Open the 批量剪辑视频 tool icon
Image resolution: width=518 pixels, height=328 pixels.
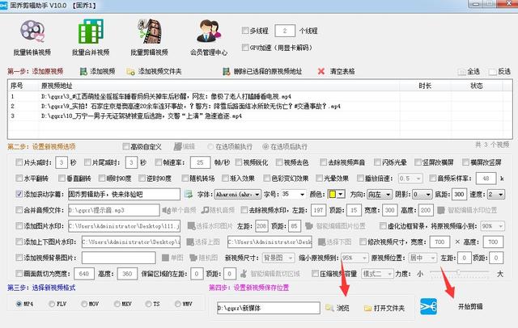(x=150, y=32)
